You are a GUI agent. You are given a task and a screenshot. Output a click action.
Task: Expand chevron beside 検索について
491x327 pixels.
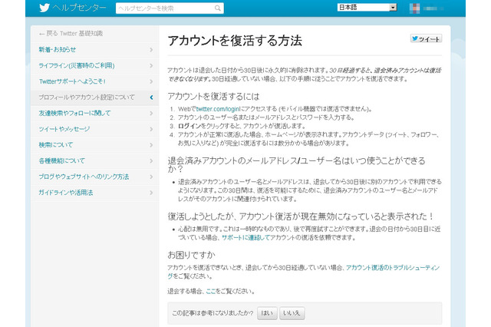click(151, 145)
